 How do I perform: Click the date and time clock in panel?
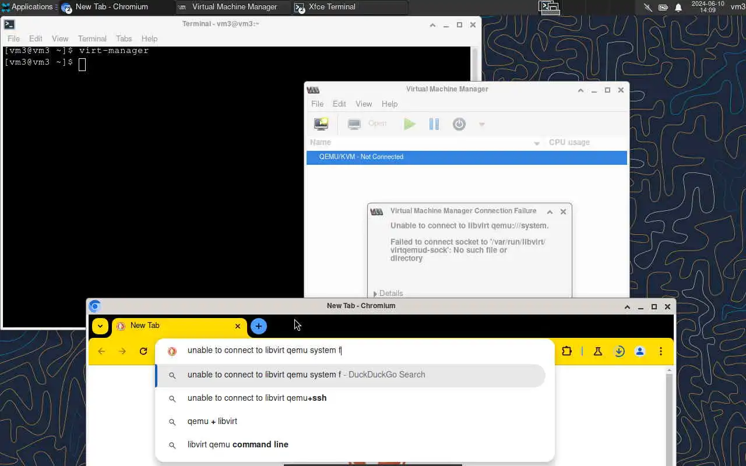pos(708,7)
